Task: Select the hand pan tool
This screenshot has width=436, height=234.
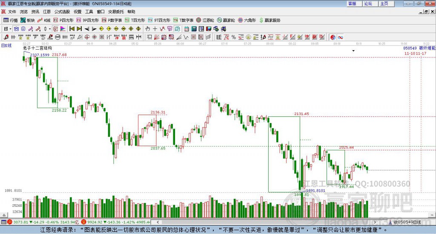Action: coord(148,29)
